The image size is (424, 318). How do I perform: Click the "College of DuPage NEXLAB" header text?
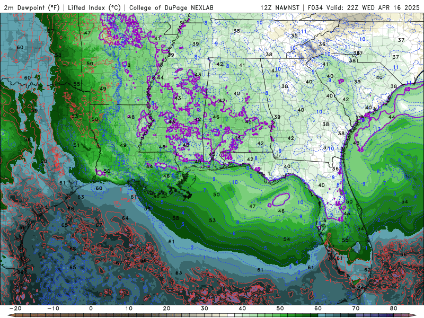pos(171,7)
